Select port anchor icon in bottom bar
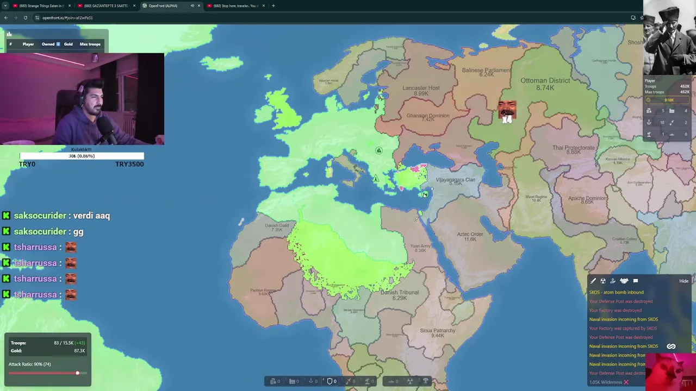 (311, 381)
